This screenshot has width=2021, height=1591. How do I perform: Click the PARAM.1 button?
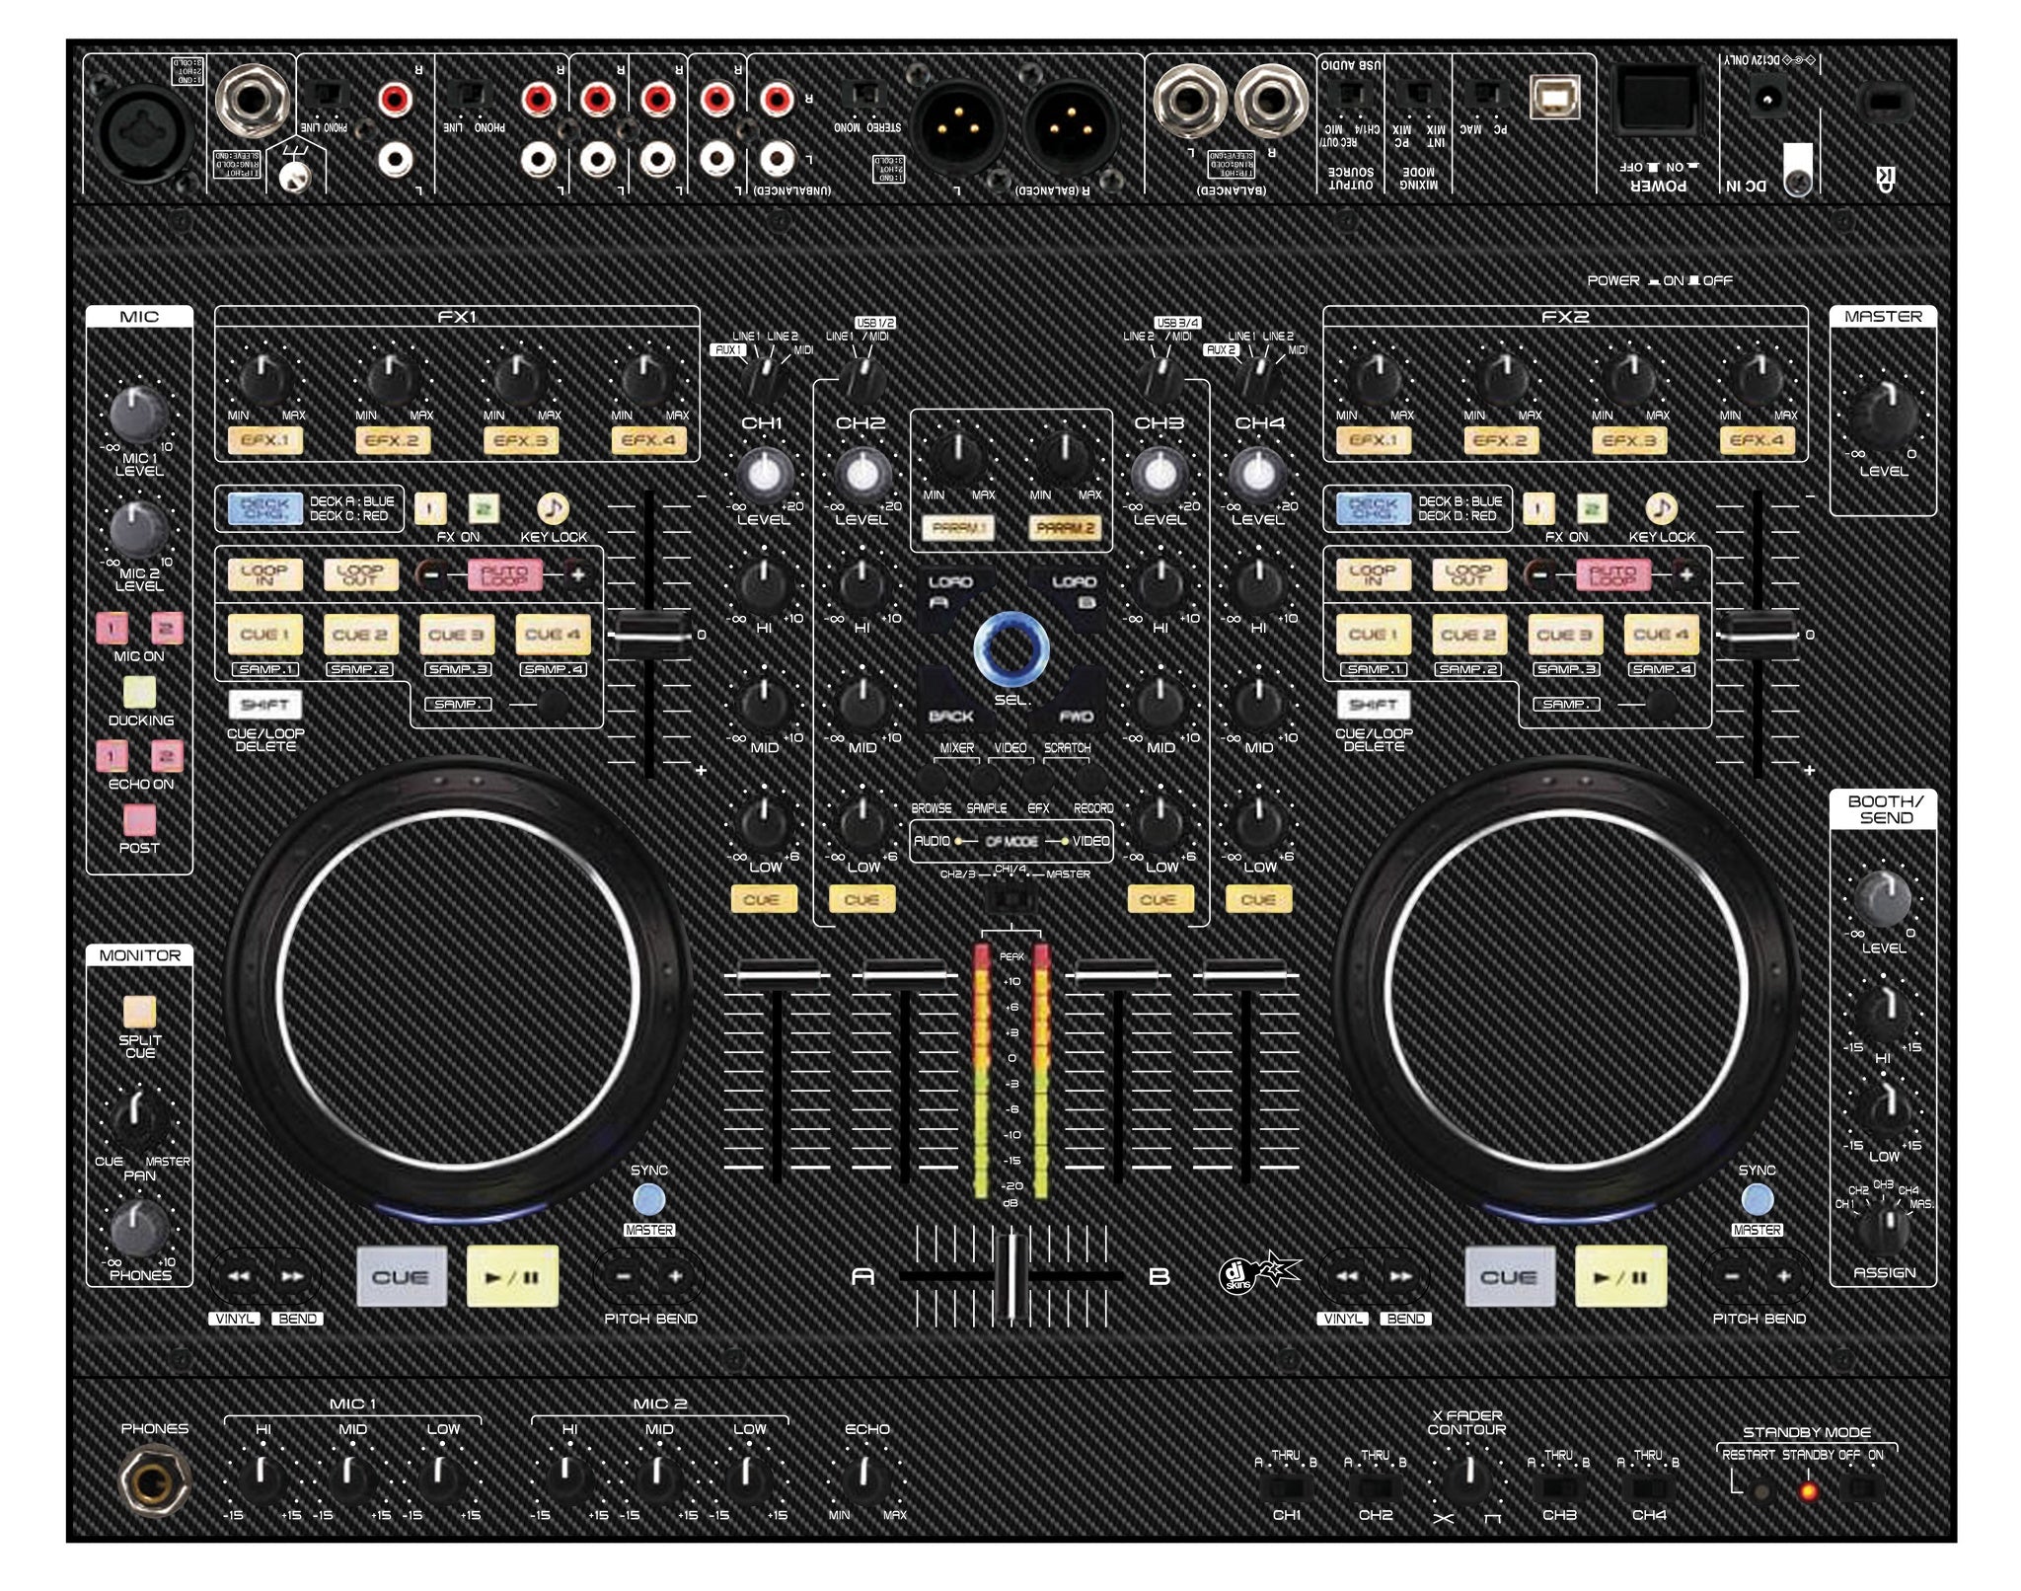(959, 528)
